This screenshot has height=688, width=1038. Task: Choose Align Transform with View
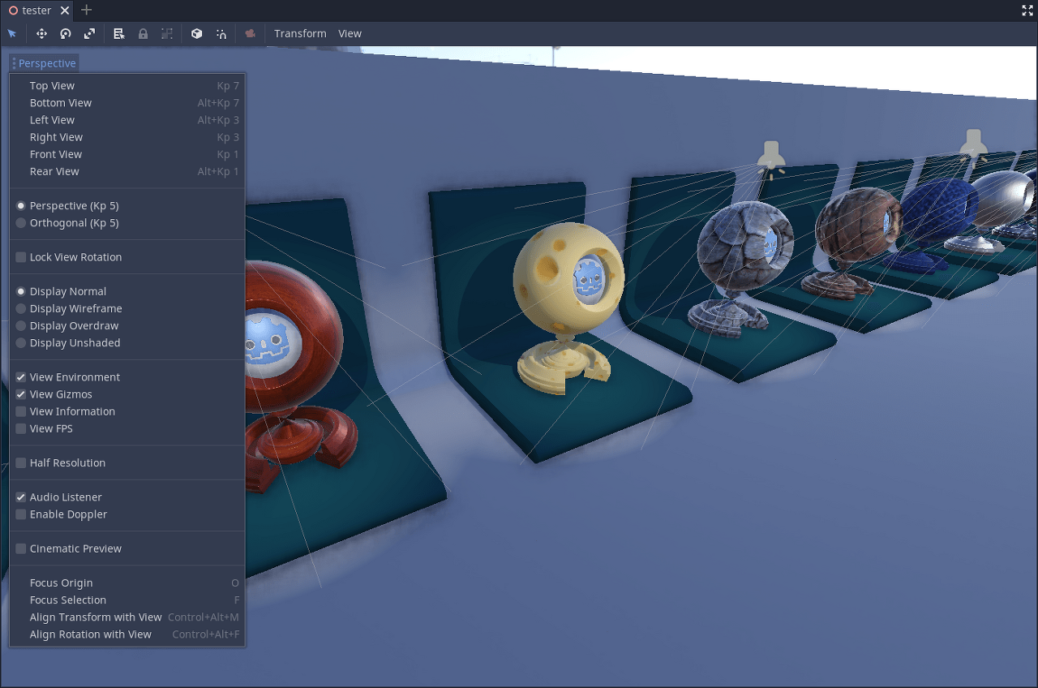click(x=127, y=617)
